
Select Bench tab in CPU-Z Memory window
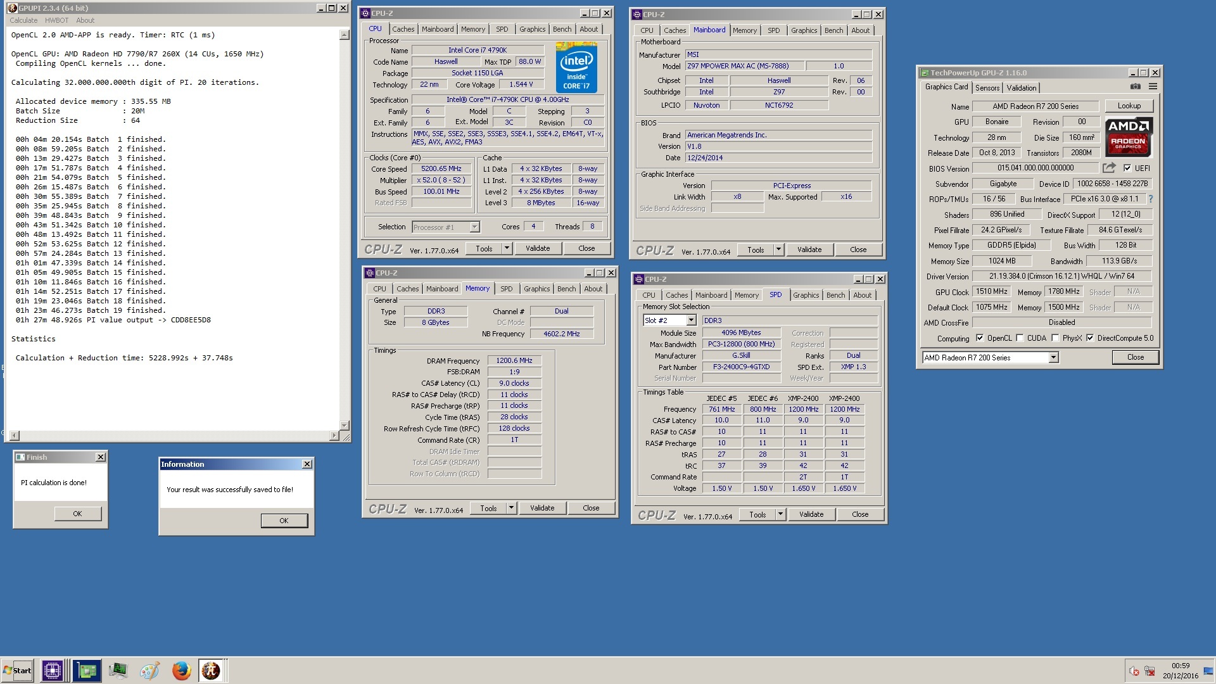click(566, 289)
